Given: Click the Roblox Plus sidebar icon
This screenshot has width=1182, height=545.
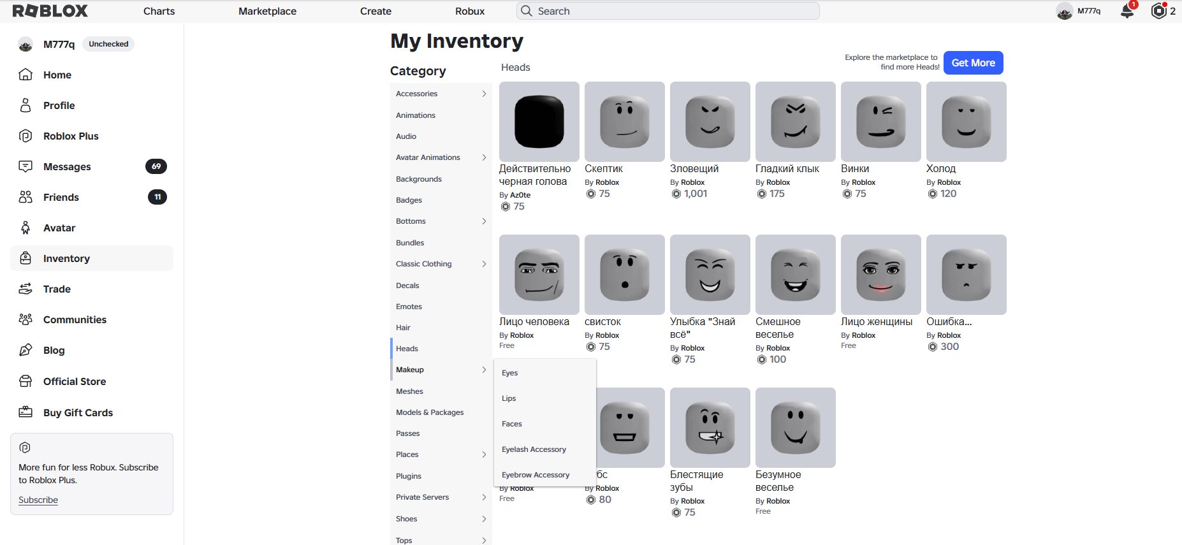Looking at the screenshot, I should point(26,136).
